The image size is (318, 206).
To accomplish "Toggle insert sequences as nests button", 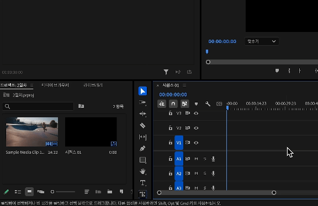I will click(x=162, y=104).
